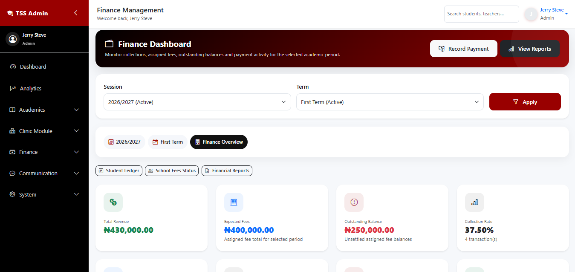Click the Record Payment button
Screen dimensions: 575x272
pos(464,49)
